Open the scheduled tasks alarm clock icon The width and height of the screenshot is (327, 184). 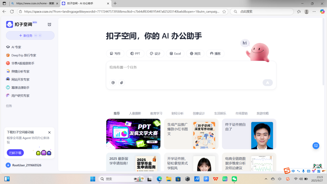point(49,25)
